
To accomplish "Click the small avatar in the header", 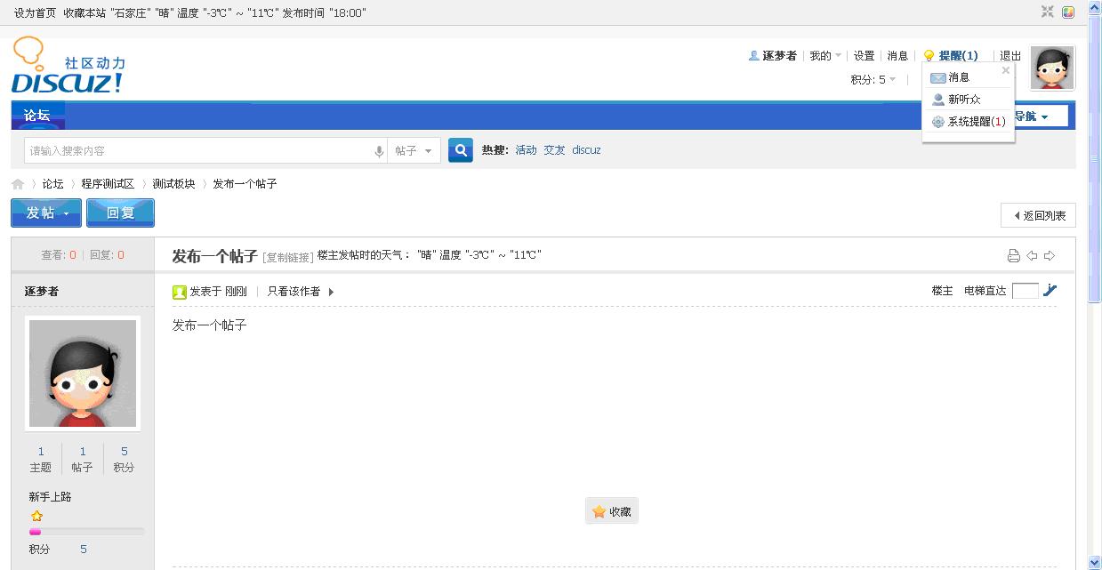I will point(1052,68).
